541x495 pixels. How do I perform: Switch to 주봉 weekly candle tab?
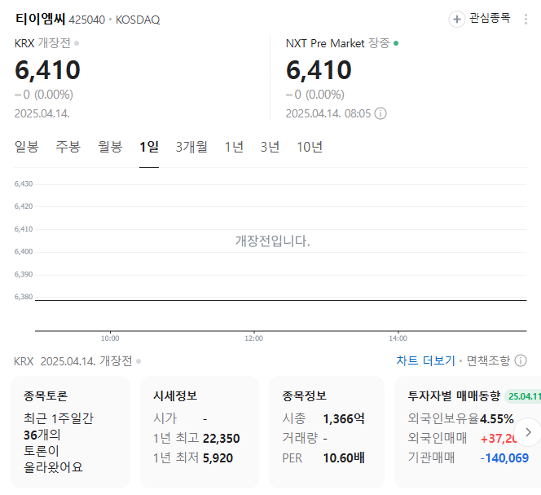(x=68, y=147)
